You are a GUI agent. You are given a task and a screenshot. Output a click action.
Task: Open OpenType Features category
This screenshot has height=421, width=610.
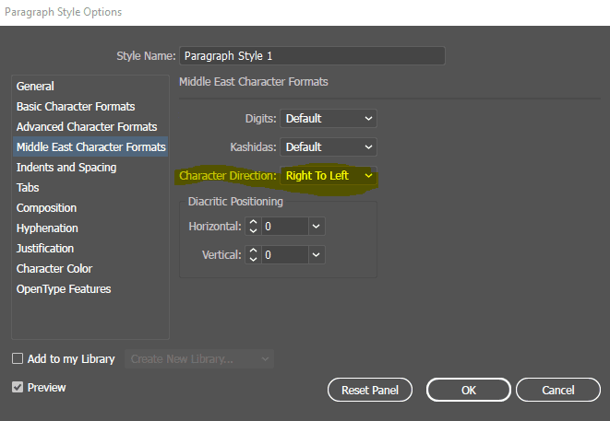coord(64,289)
